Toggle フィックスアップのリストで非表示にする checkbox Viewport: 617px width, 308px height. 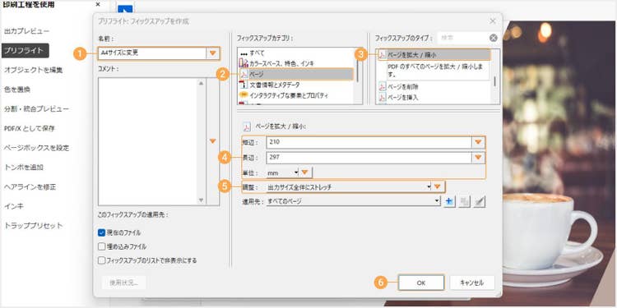101,260
